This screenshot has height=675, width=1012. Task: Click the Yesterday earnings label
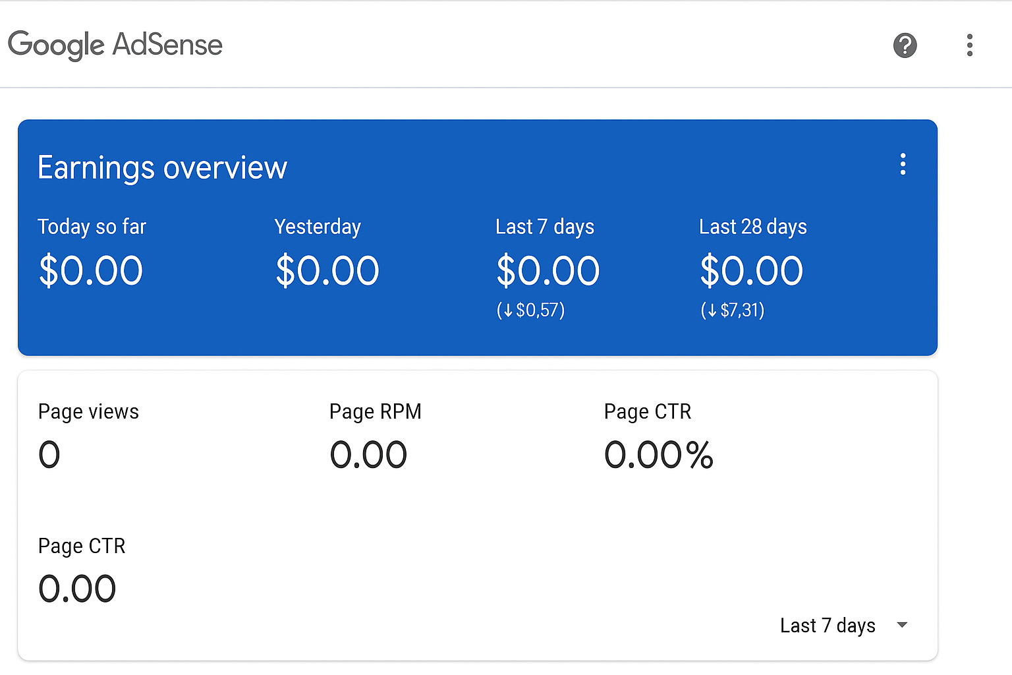point(318,227)
